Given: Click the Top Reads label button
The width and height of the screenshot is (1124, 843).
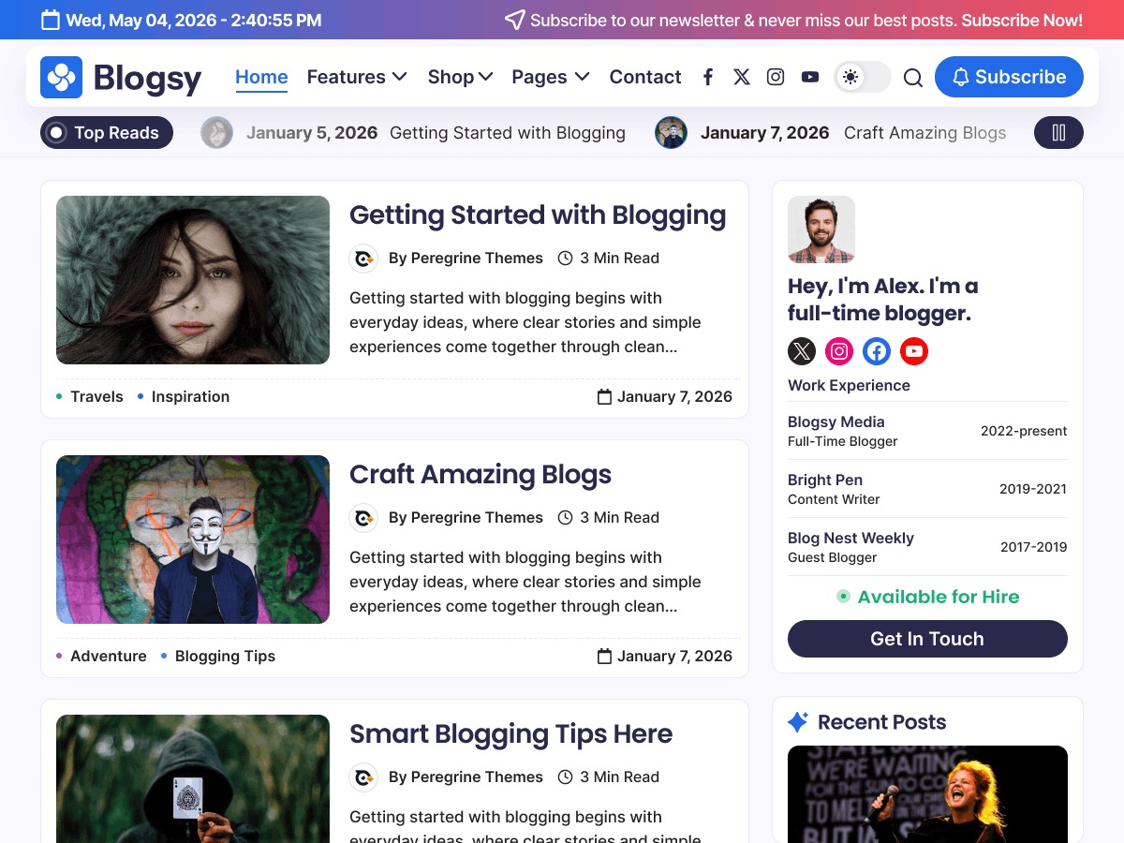Looking at the screenshot, I should [107, 133].
